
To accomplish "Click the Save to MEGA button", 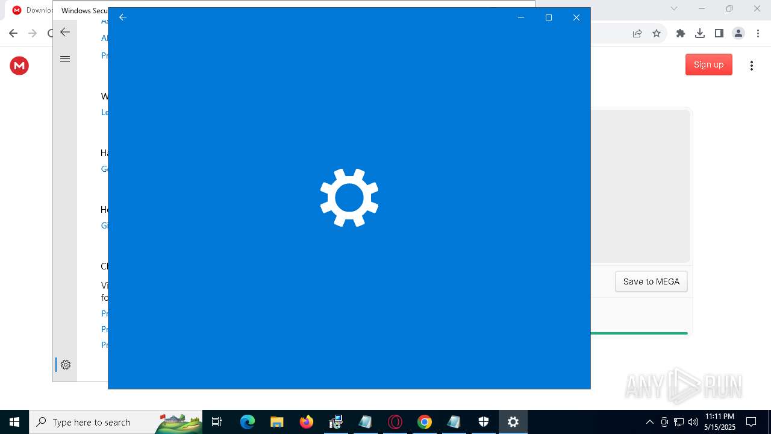I will coord(651,281).
